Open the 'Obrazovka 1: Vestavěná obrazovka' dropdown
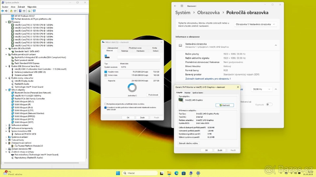316x177 pixels. coord(255,24)
